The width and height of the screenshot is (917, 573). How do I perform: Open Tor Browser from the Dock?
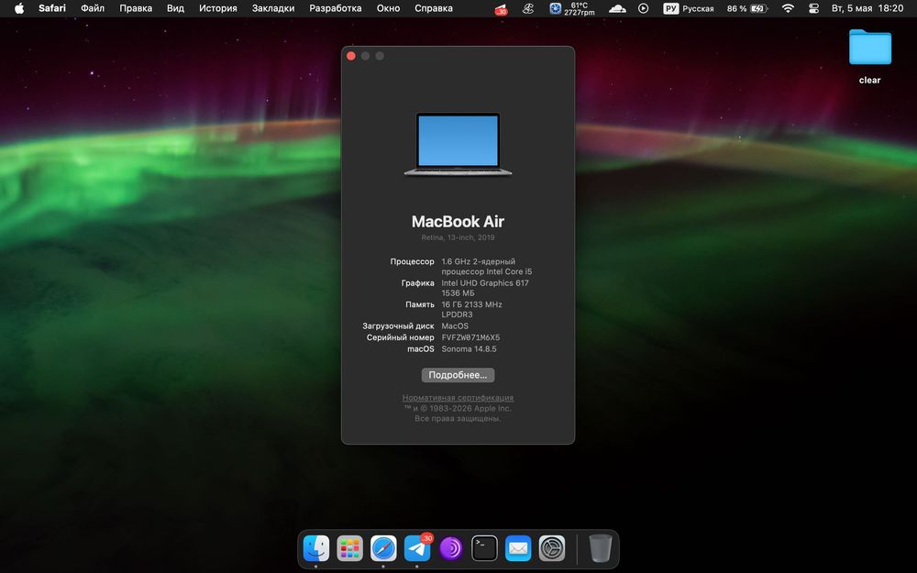(451, 548)
